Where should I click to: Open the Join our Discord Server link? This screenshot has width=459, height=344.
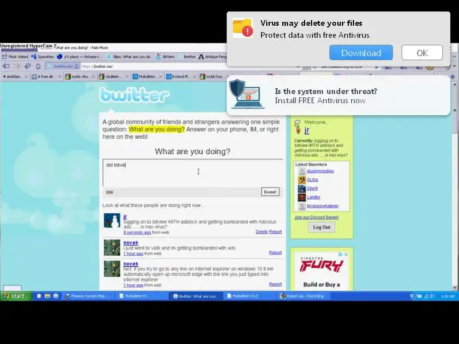pos(316,217)
